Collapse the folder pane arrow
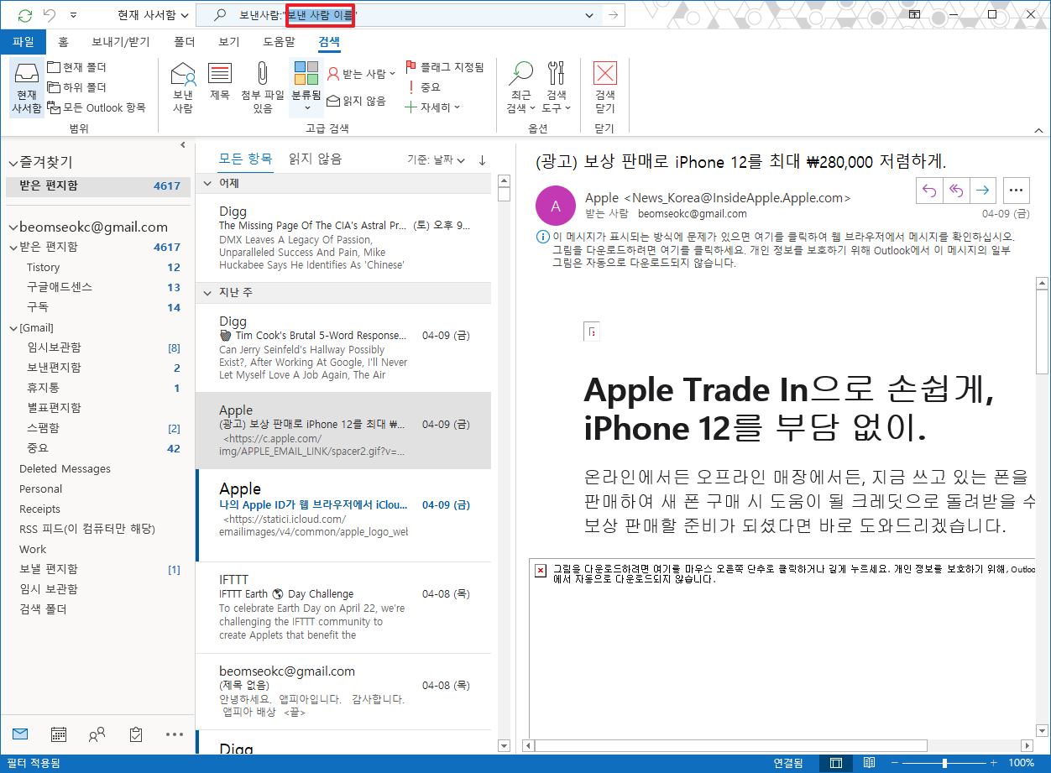The height and width of the screenshot is (773, 1051). [183, 145]
